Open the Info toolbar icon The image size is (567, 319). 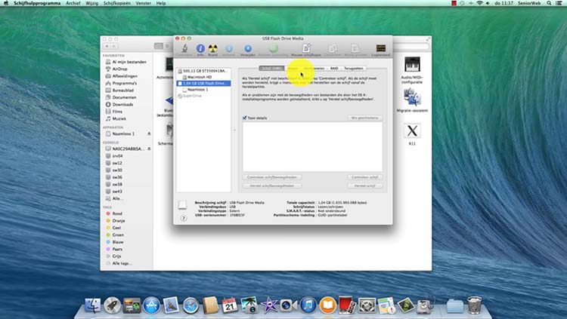[x=200, y=50]
